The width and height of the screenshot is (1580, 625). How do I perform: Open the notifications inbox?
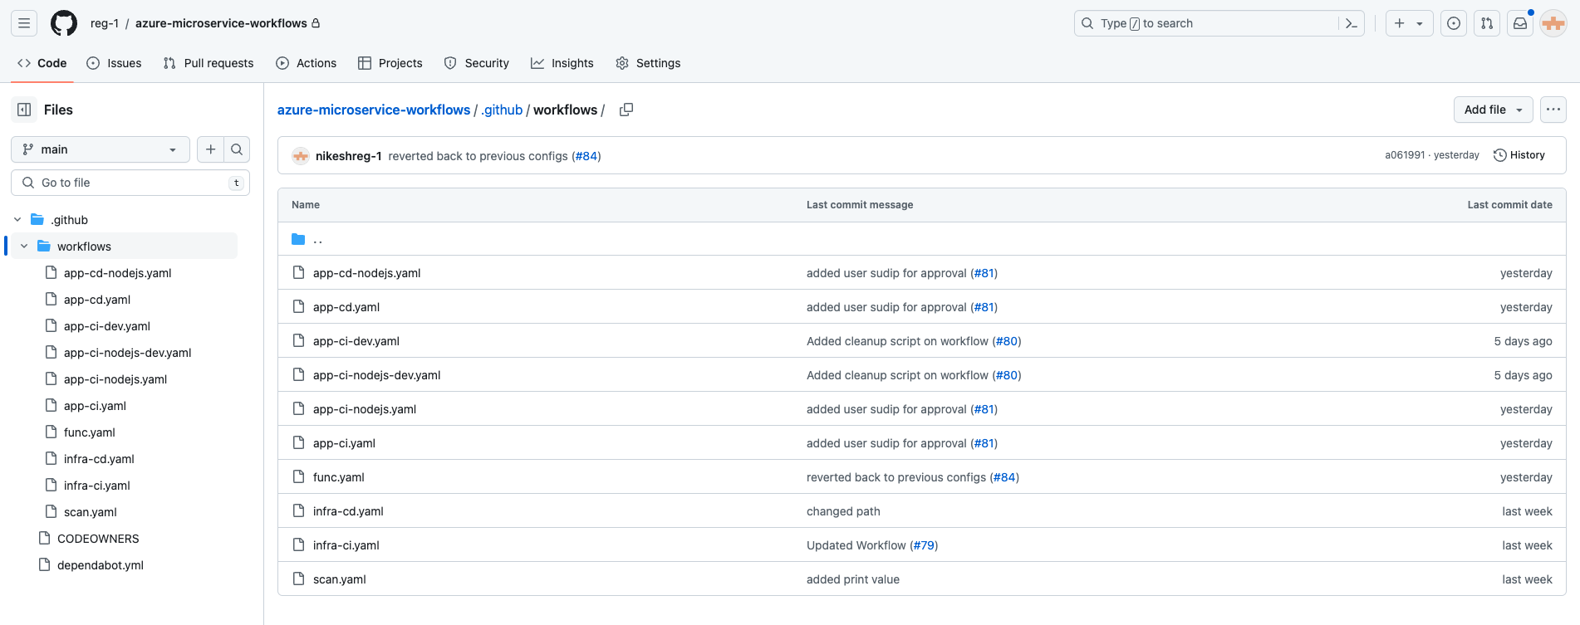(x=1520, y=23)
